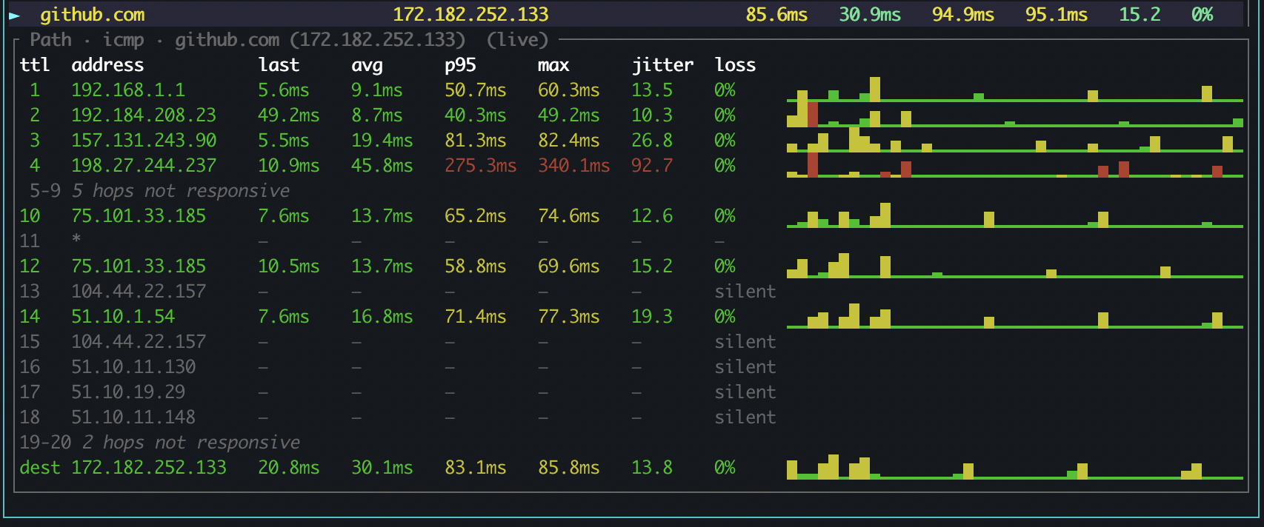The image size is (1264, 527).
Task: Click the 95.1ms value in top row
Action: point(1057,15)
